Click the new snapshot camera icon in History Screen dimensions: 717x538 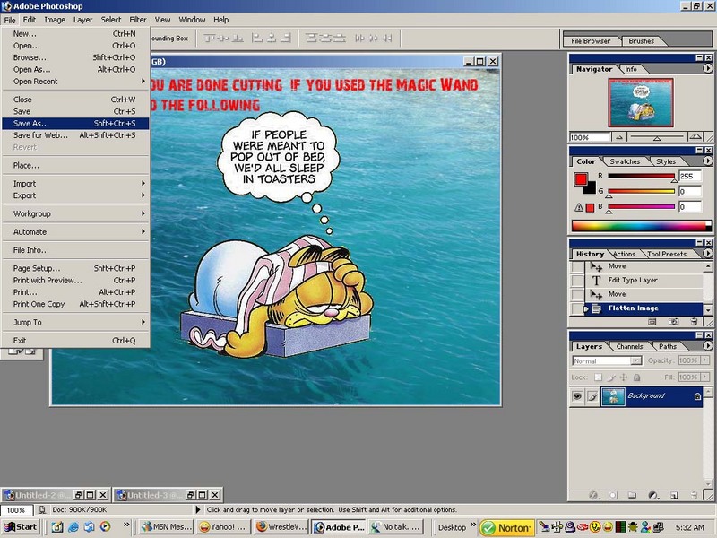pyautogui.click(x=674, y=322)
